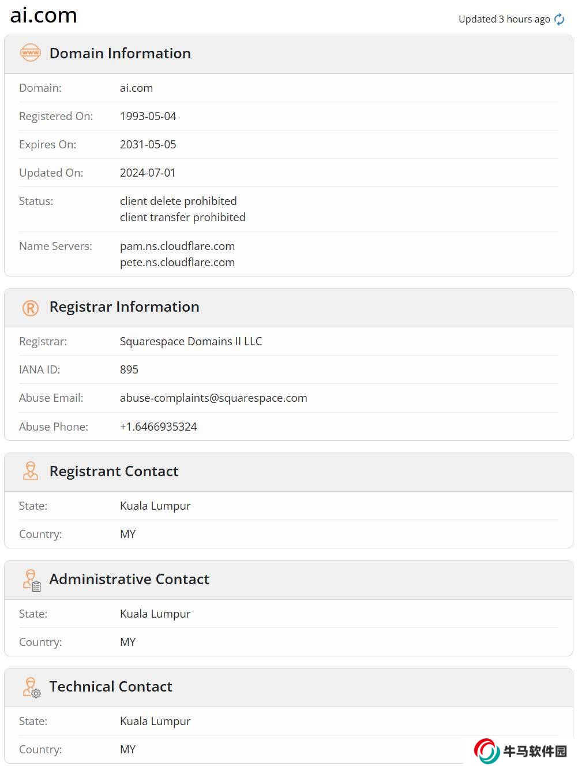Select the Domain Information section header
The image size is (578, 766).
(x=120, y=53)
